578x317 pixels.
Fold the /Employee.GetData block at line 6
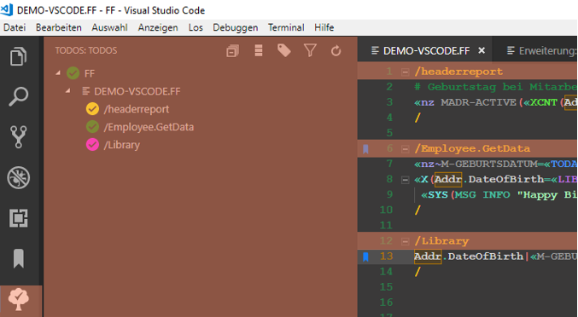pyautogui.click(x=405, y=149)
